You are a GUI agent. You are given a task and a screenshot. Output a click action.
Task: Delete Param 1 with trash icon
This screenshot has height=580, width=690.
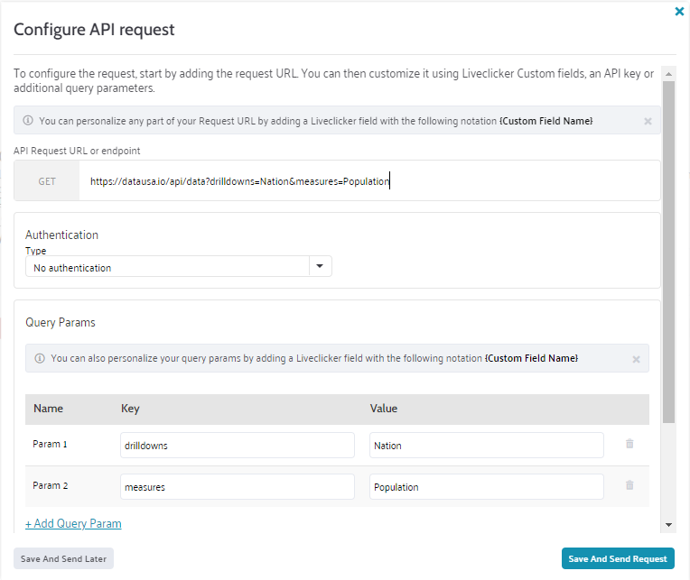point(629,444)
